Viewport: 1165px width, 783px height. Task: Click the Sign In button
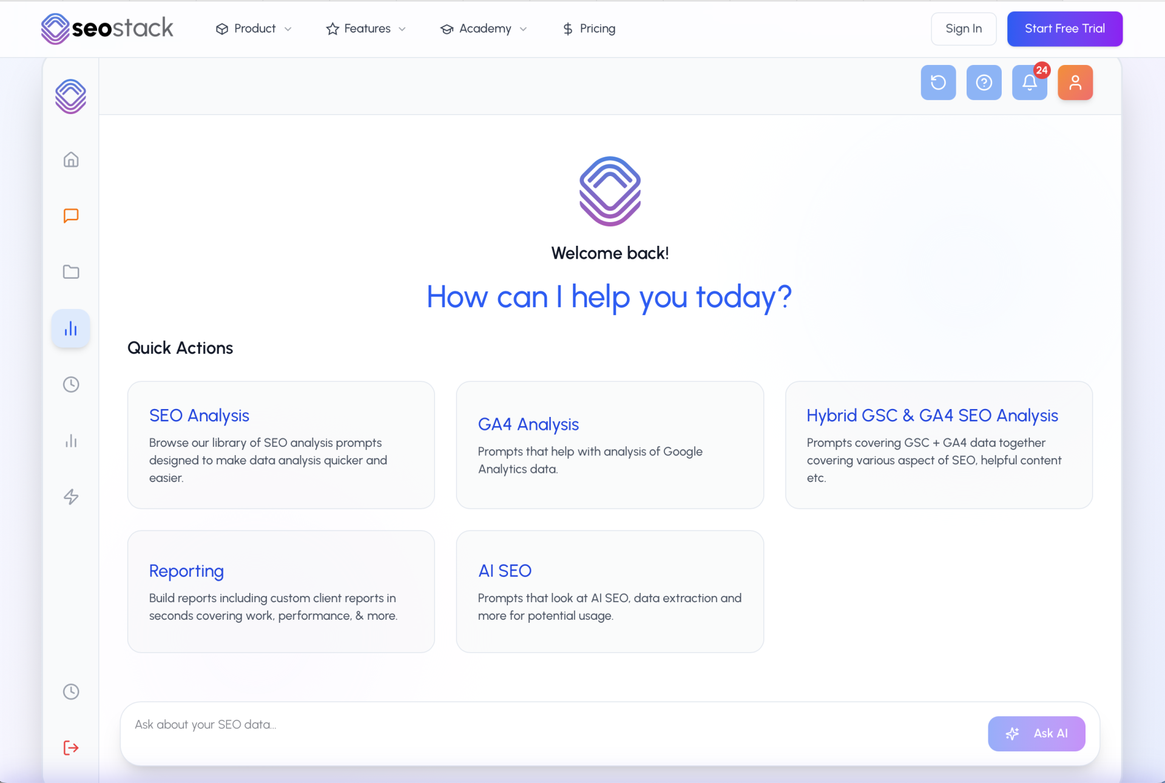pos(964,29)
